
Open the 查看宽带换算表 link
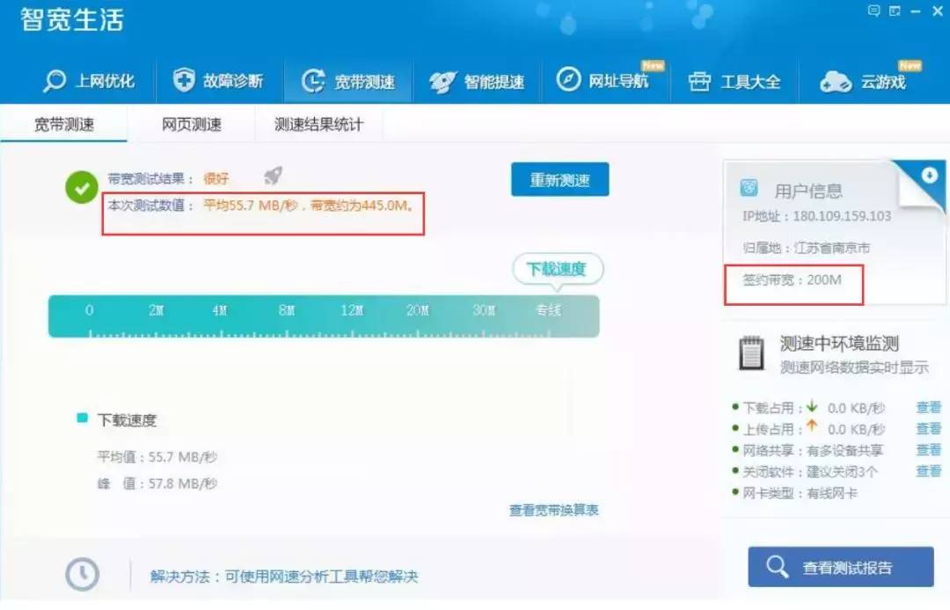pyautogui.click(x=554, y=510)
